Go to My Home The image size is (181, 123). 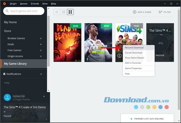click(10, 22)
